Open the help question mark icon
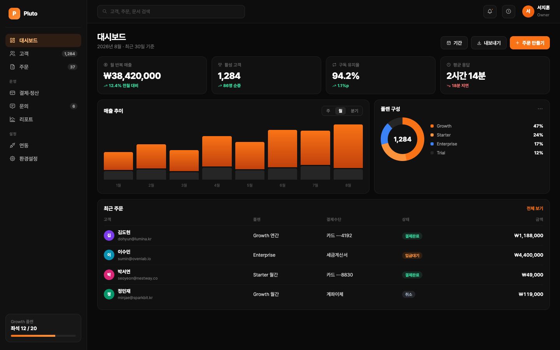 [x=509, y=12]
